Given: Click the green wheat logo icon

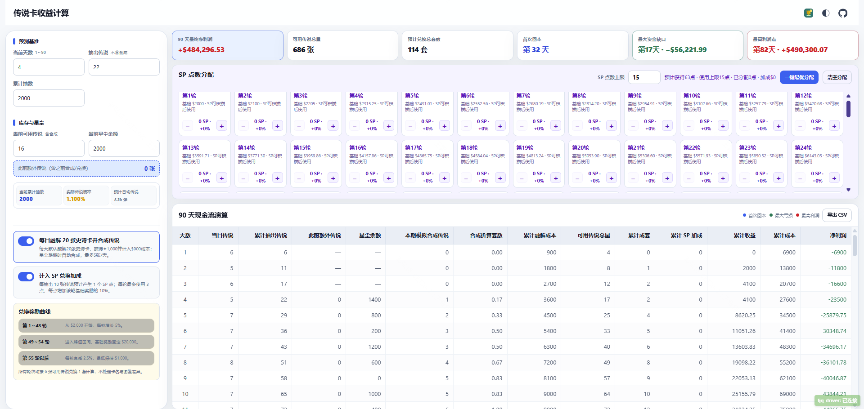Looking at the screenshot, I should pos(809,13).
